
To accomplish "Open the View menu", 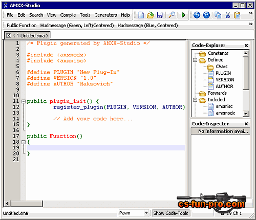I will pyautogui.click(x=52, y=15).
